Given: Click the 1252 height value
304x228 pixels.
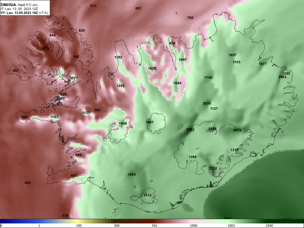Looking at the screenshot, I should tap(120, 86).
